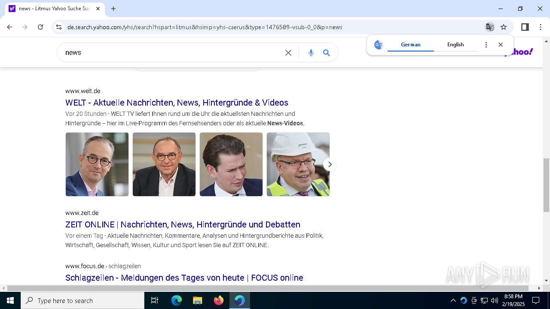
Task: Click scroll-down arrow on vertical scrollbar
Action: (x=546, y=281)
